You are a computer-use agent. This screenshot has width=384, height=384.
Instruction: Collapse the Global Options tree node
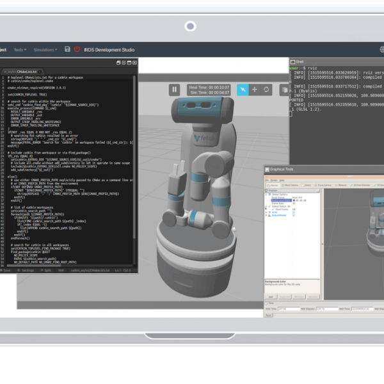coord(266,195)
